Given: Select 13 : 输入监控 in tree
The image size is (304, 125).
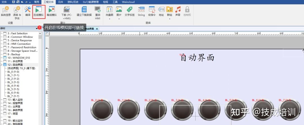Looking at the screenshot, I should coord(15,100).
